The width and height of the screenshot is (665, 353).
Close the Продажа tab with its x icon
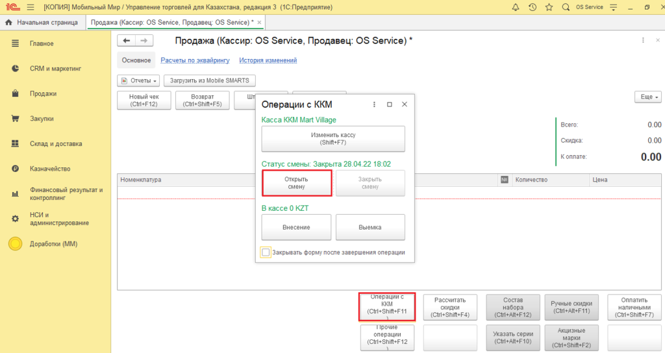259,23
